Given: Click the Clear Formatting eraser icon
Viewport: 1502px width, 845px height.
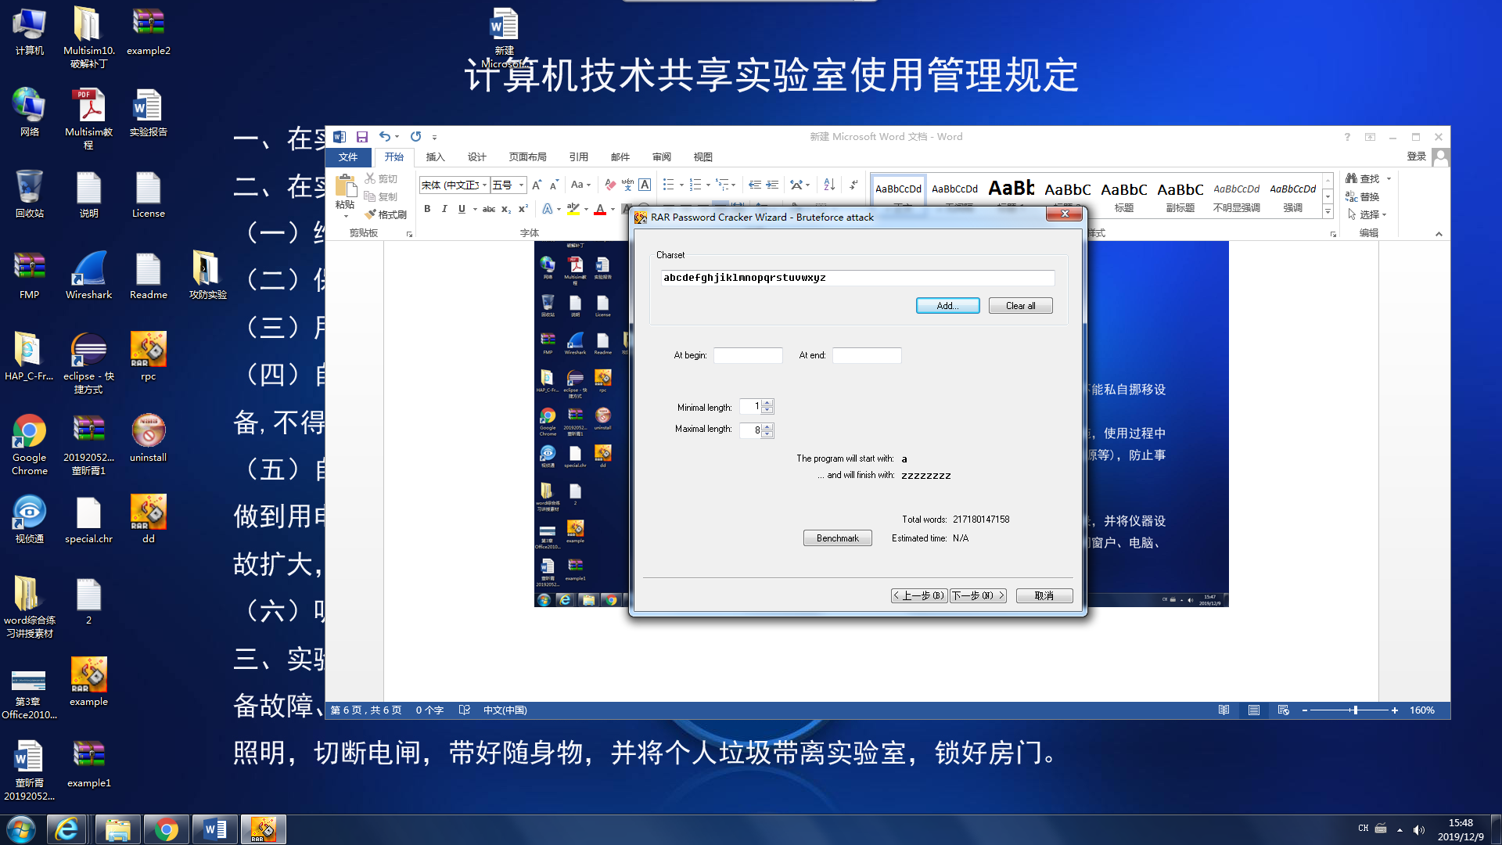Looking at the screenshot, I should 610,185.
